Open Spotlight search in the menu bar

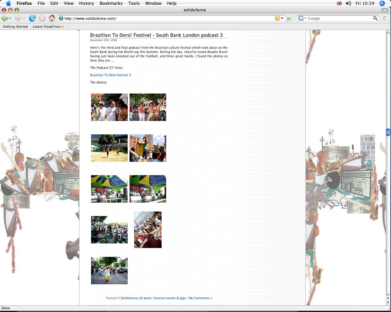coord(382,3)
